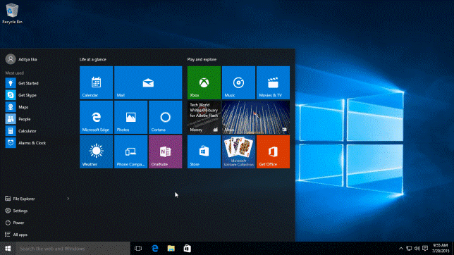Adjust volume via the speaker tray icon
Image resolution: width=454 pixels, height=255 pixels.
417,249
